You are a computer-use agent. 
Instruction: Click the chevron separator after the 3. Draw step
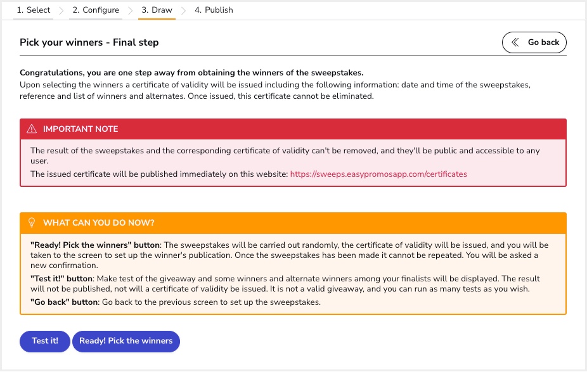183,10
